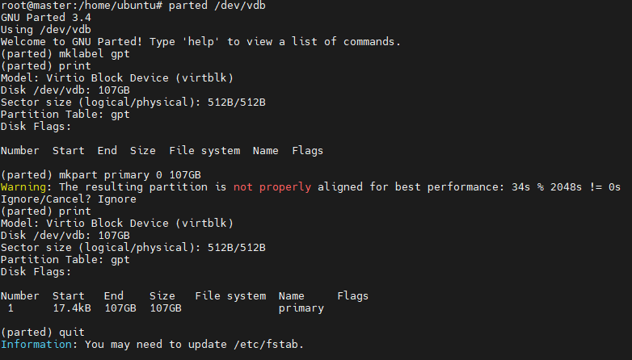Click the 'GNU Parted 3.4' version line
The image size is (632, 360).
pos(46,18)
